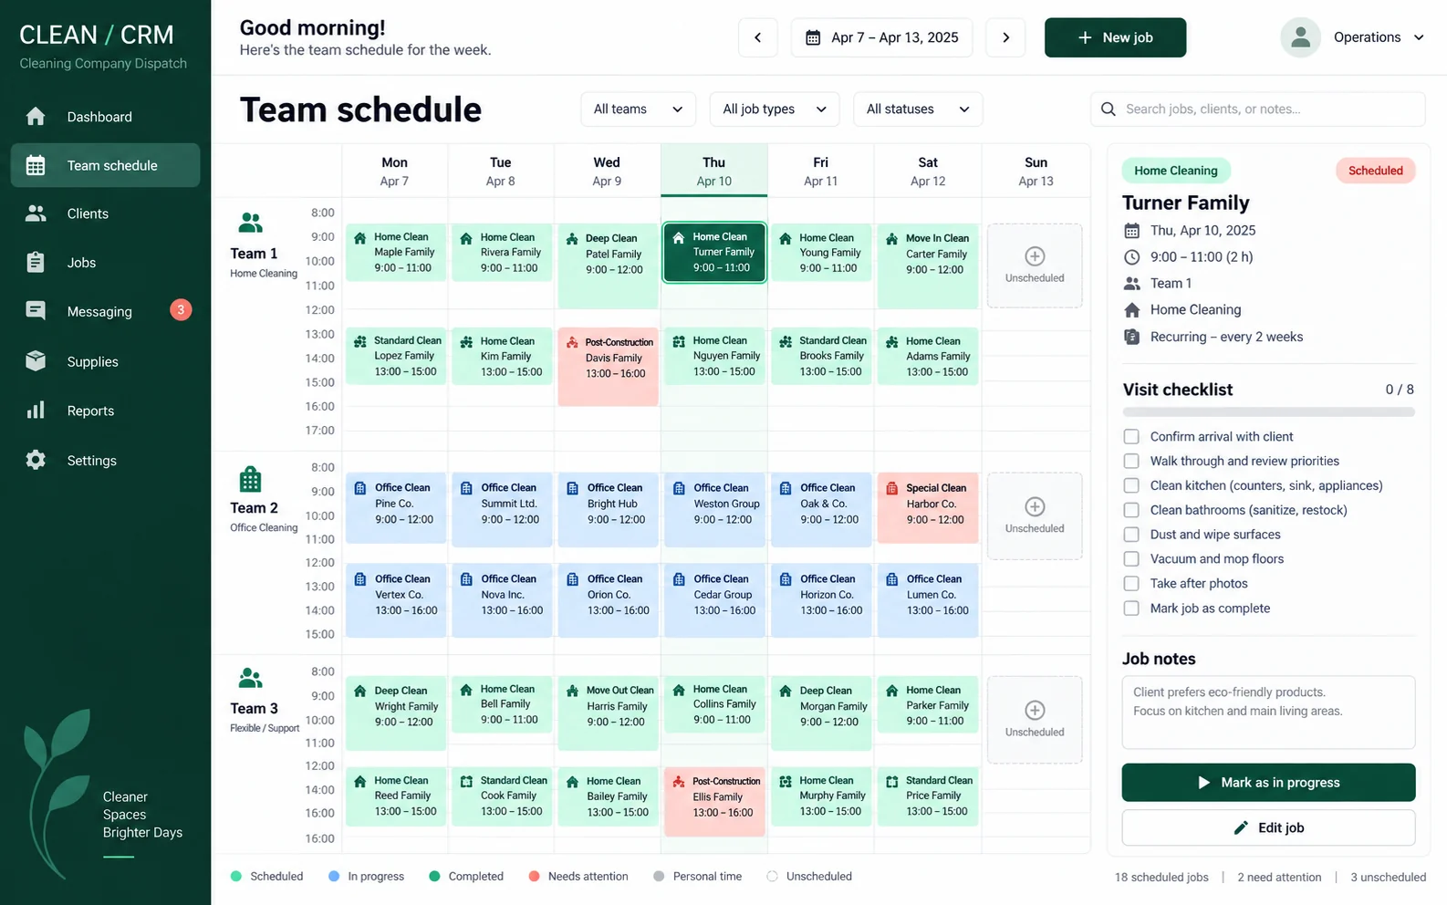The height and width of the screenshot is (905, 1447).
Task: Click the Needs attention legend swatch
Action: [534, 877]
